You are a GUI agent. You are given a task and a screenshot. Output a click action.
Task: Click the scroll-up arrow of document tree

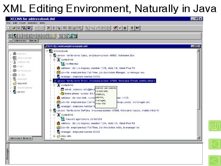[x=198, y=51]
